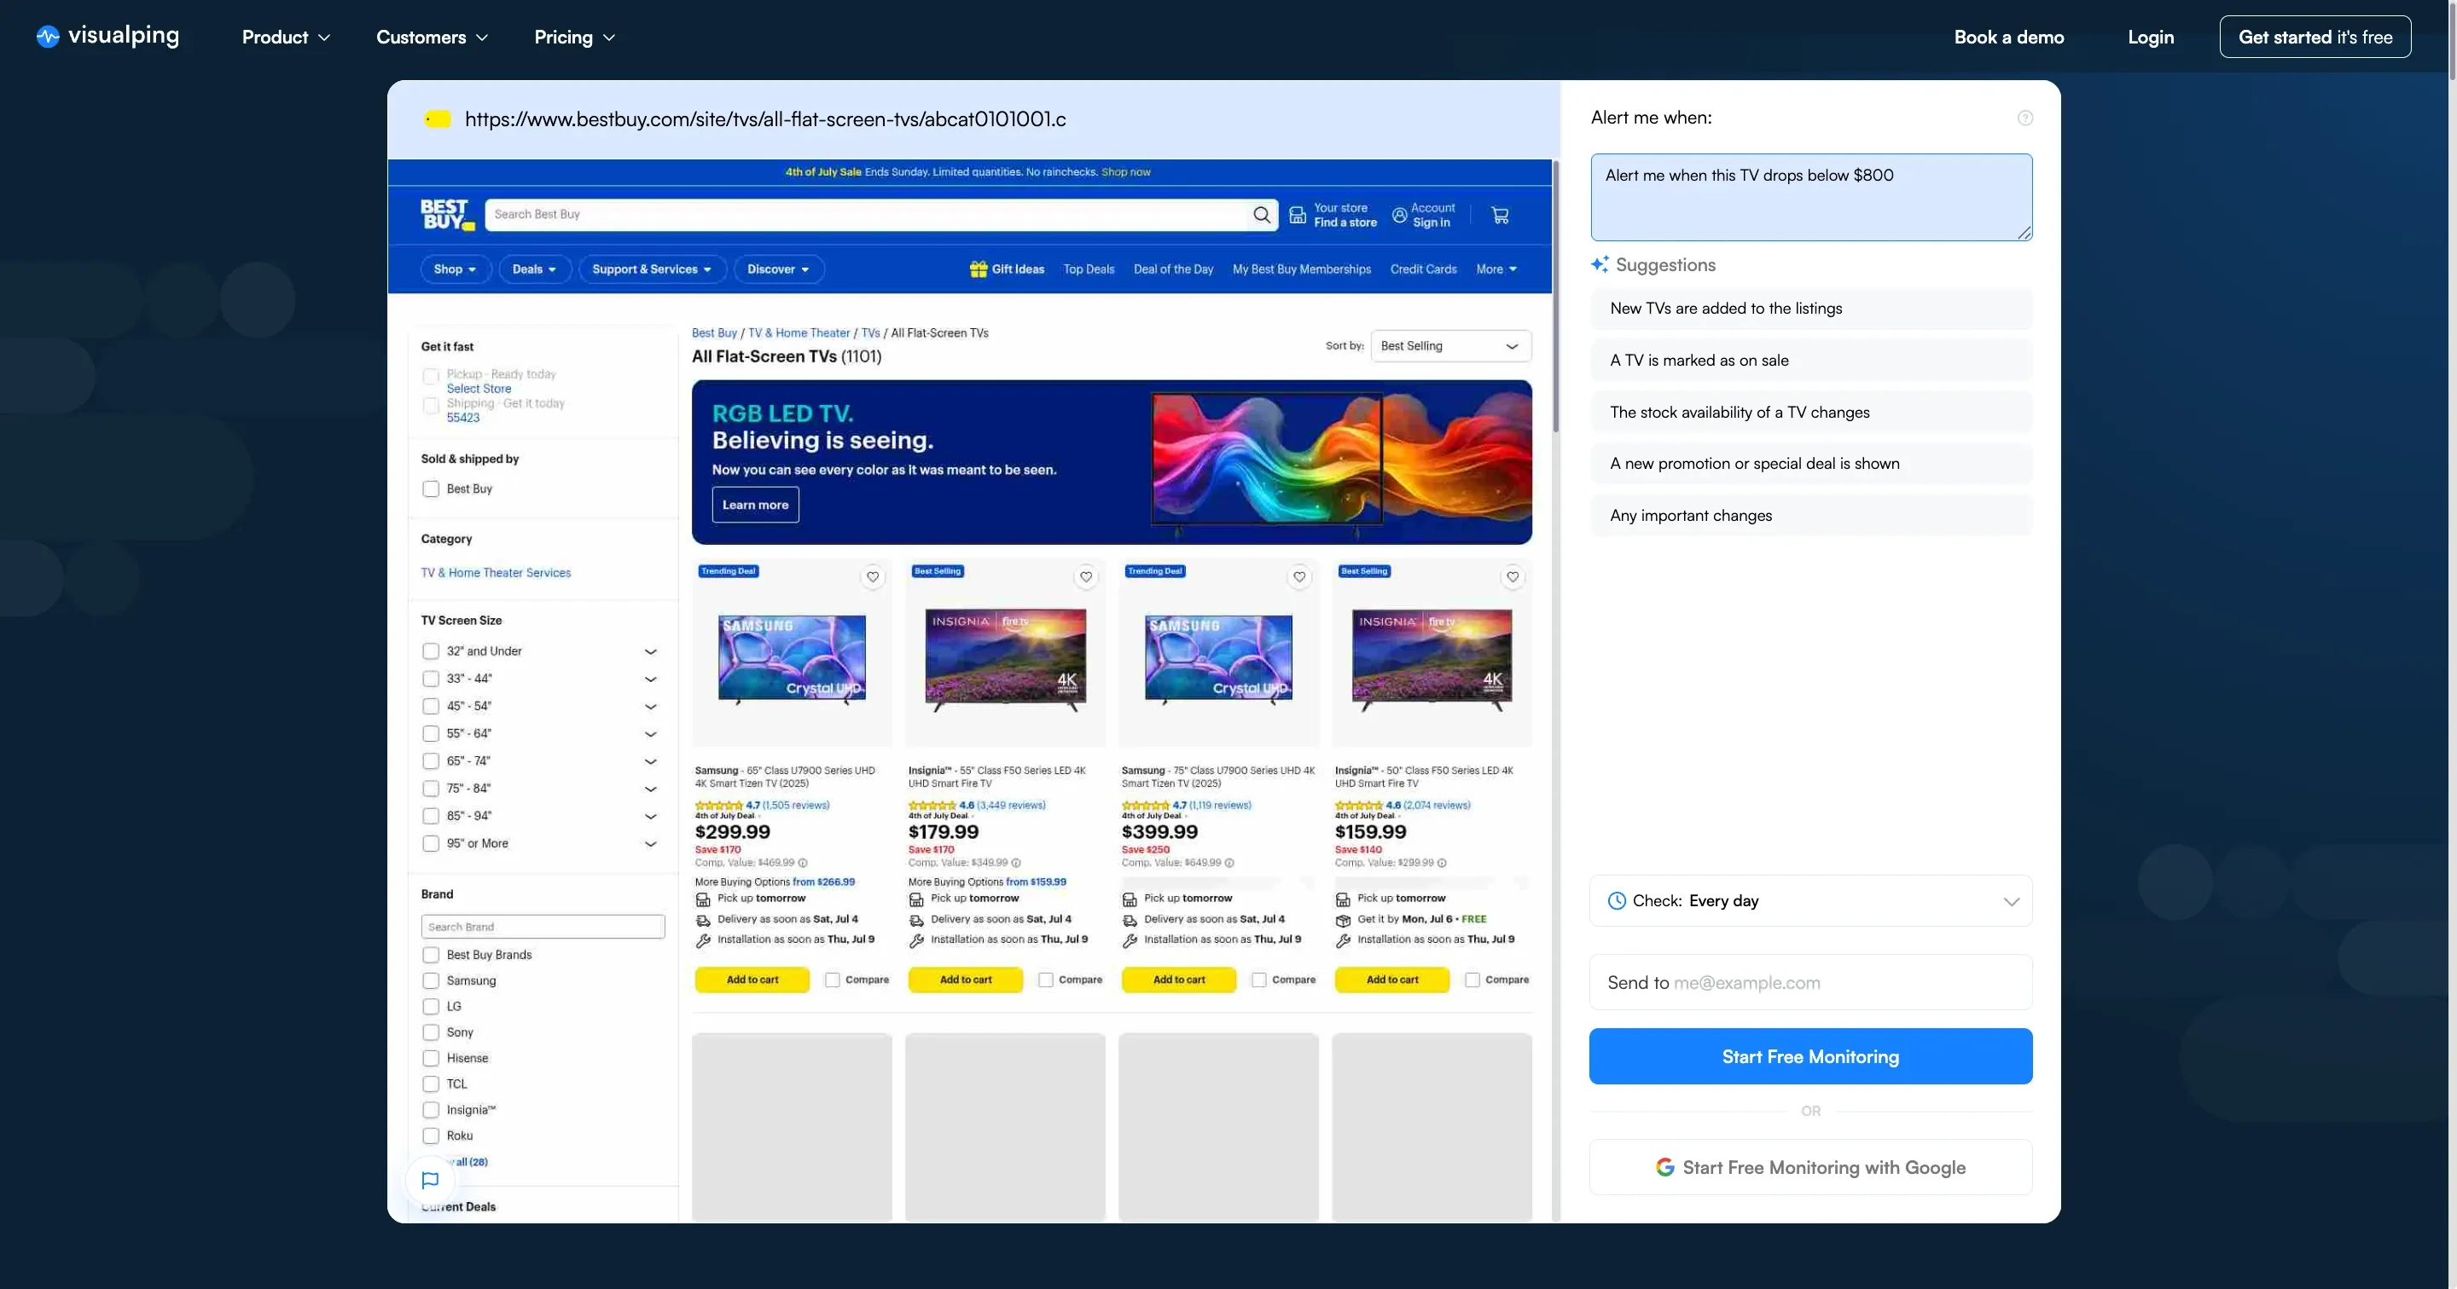This screenshot has width=2457, height=1289.
Task: Tick the Samsung brand checkbox
Action: [431, 980]
